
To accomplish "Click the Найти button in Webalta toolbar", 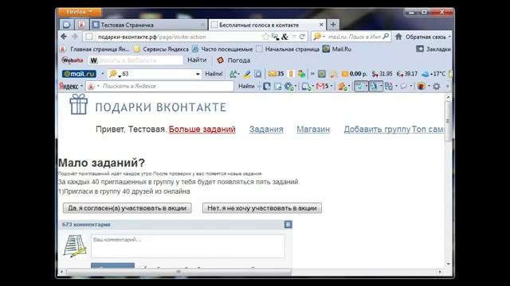I will pyautogui.click(x=197, y=60).
